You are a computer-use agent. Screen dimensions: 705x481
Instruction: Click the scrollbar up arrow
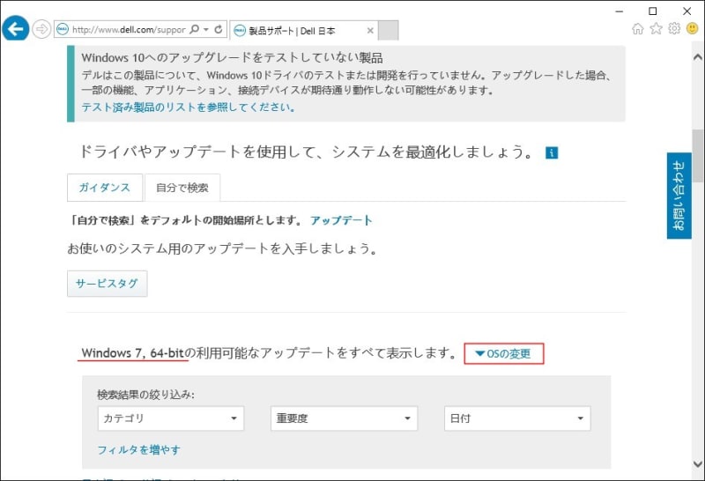coord(698,57)
